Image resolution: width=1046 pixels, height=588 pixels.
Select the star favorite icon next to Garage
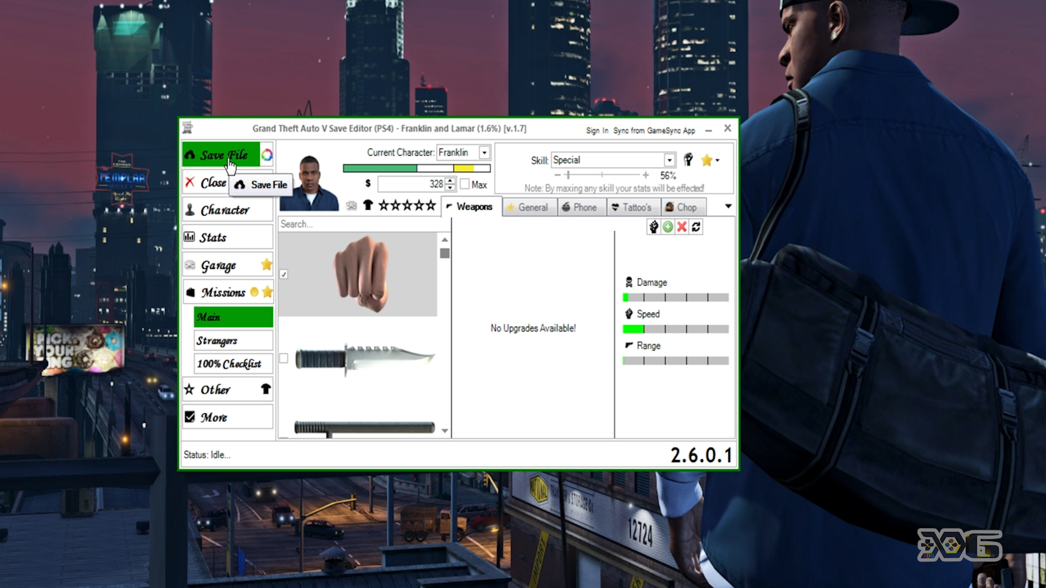click(266, 264)
